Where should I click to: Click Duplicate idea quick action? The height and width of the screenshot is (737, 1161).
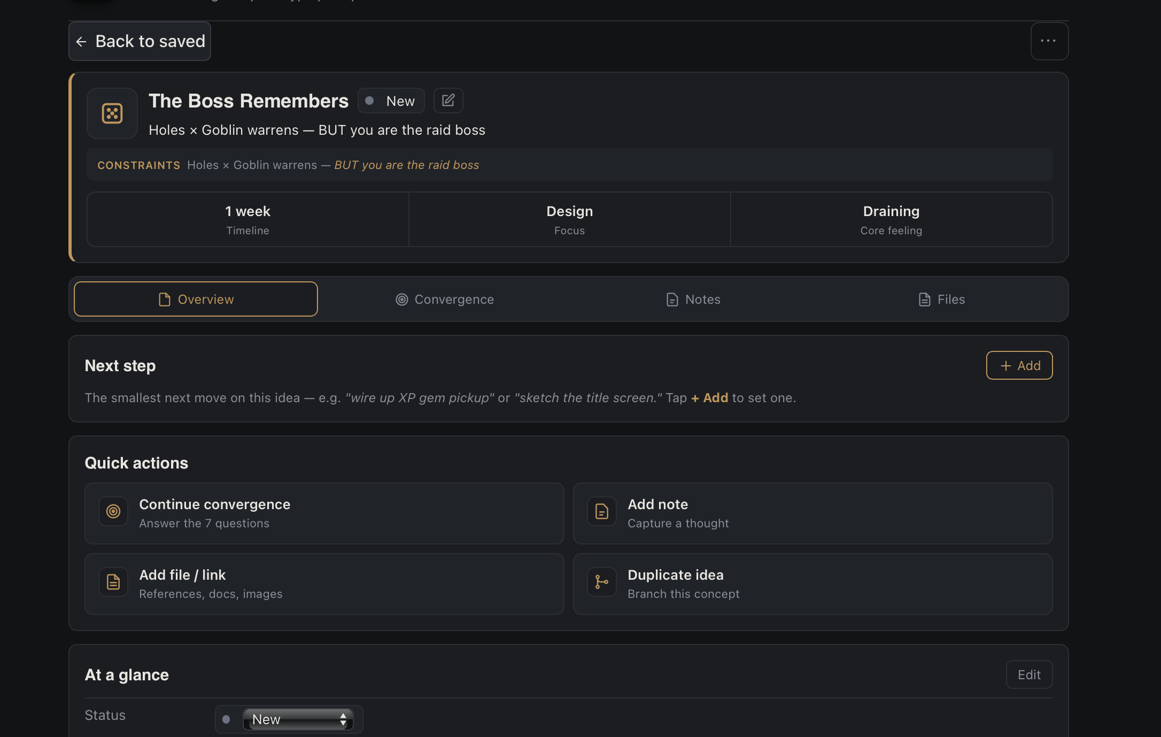coord(812,584)
